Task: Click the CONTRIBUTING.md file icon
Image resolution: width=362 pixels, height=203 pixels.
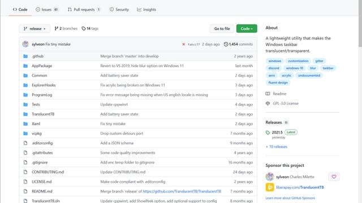Action: [x=25, y=172]
